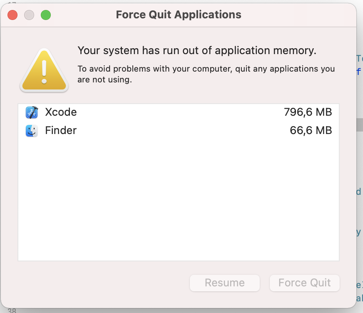
Task: Select the Finder name label in list
Action: [x=61, y=131]
